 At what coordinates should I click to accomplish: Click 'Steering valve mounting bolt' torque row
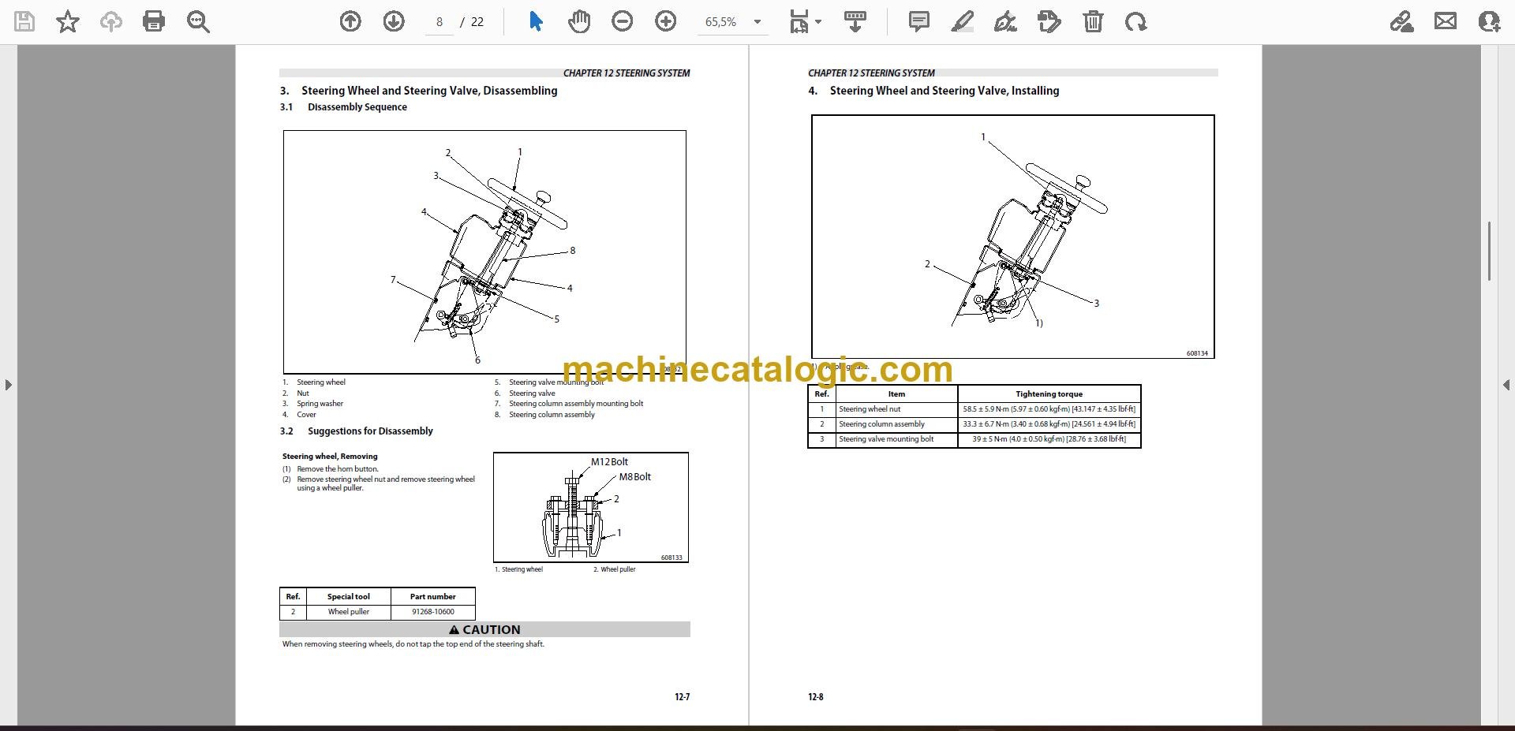974,439
